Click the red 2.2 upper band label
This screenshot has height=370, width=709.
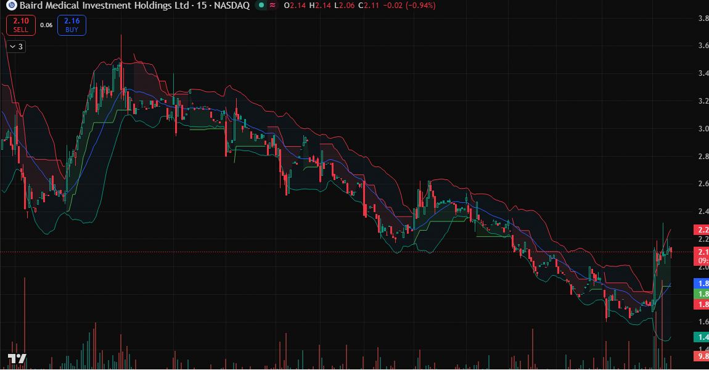click(x=702, y=230)
